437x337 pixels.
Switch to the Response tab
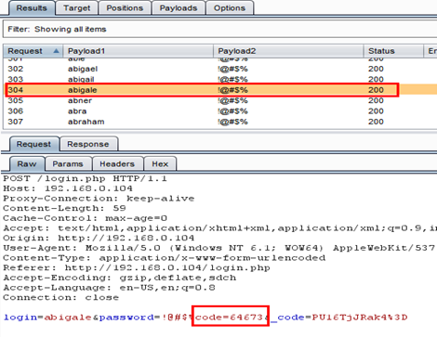[88, 144]
